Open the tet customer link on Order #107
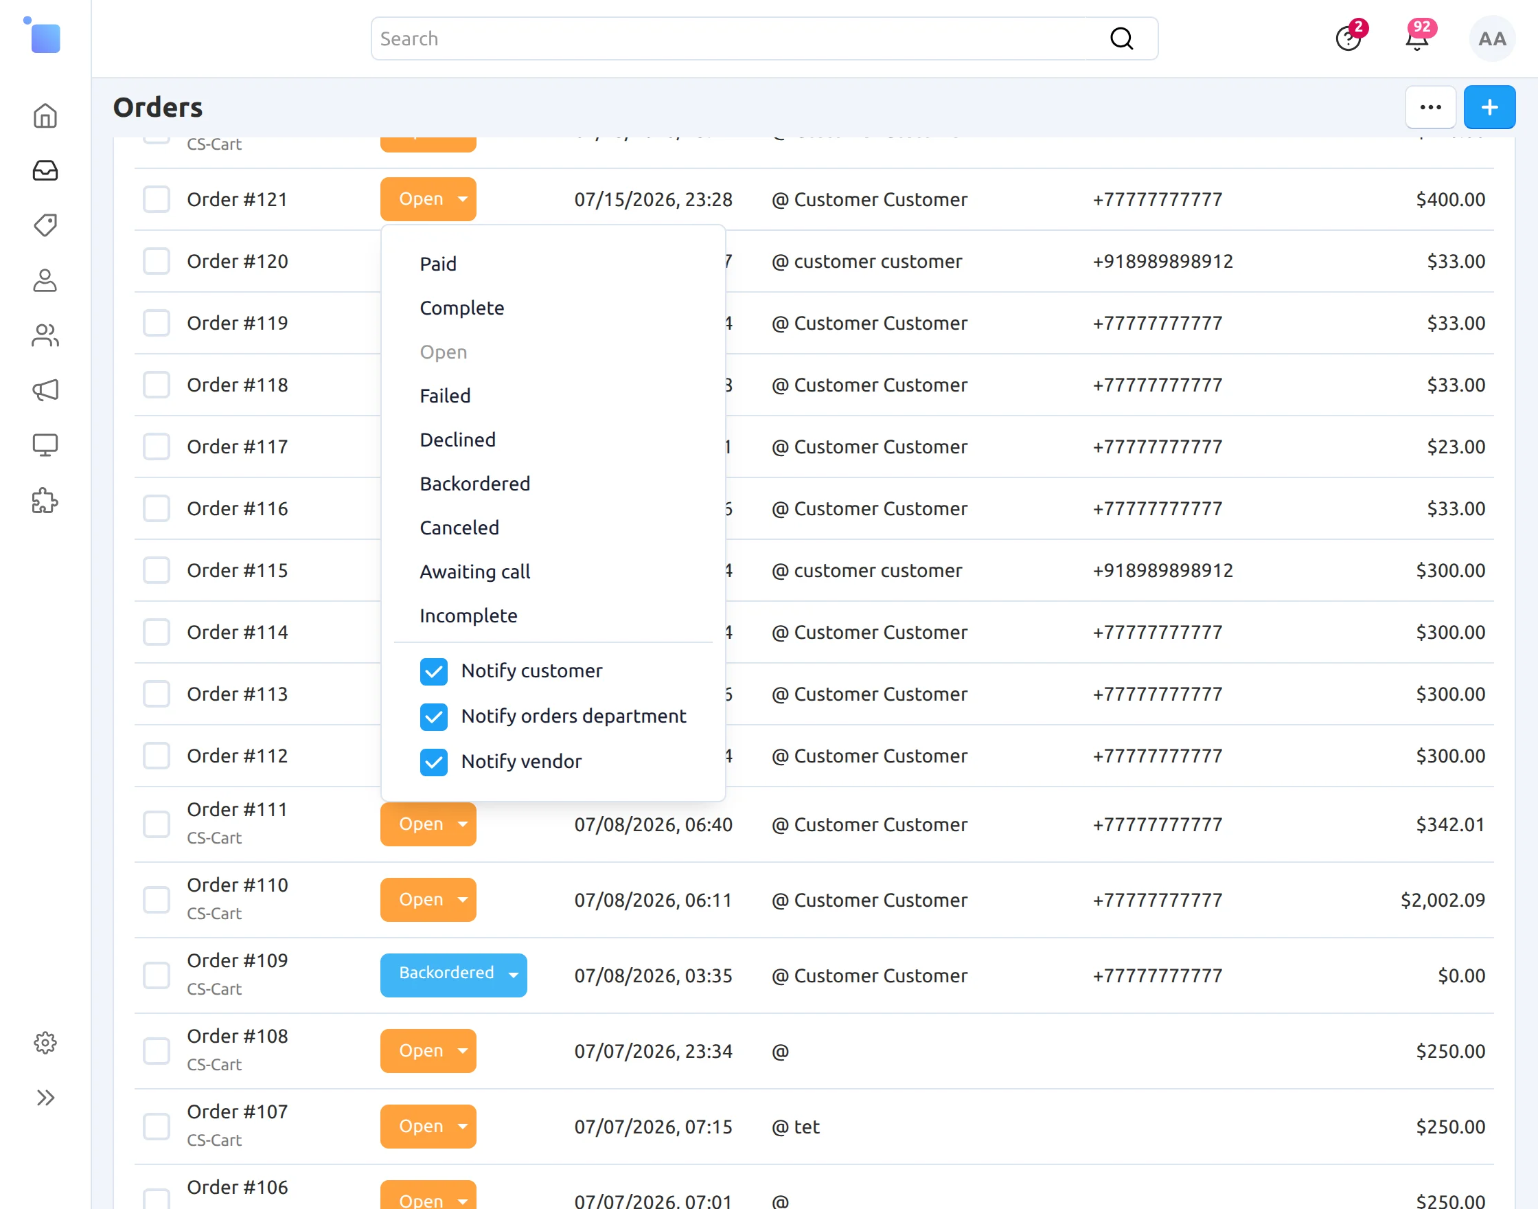This screenshot has width=1538, height=1209. (807, 1126)
